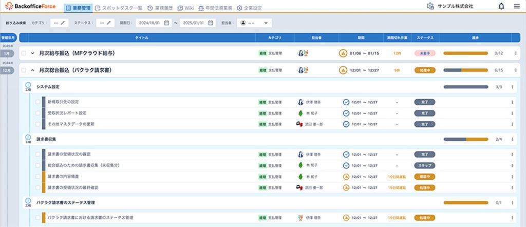Click the 処理中 status badge on 月次総合振込

(x=425, y=70)
